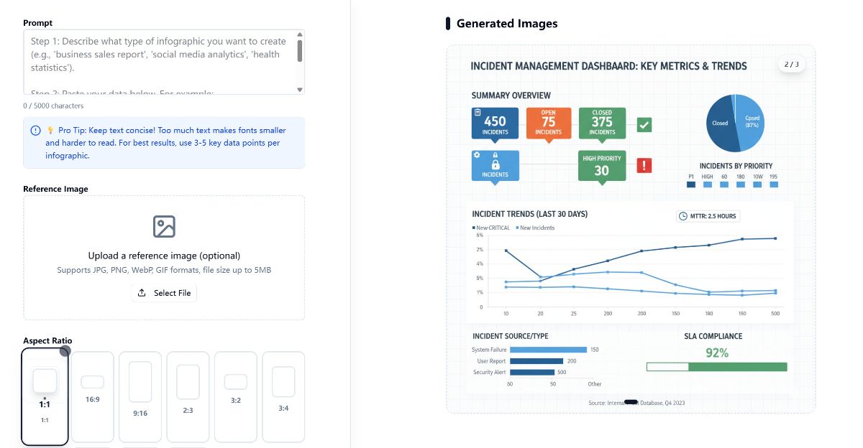Click the red exclamation alert icon
The width and height of the screenshot is (863, 448).
(644, 166)
